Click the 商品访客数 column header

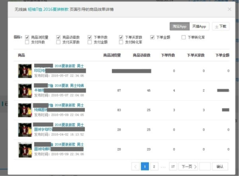point(141,55)
